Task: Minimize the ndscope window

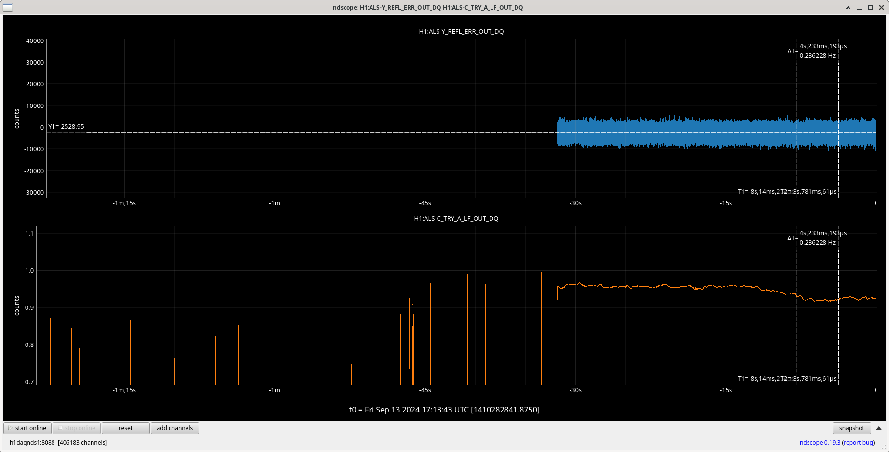Action: pyautogui.click(x=860, y=7)
